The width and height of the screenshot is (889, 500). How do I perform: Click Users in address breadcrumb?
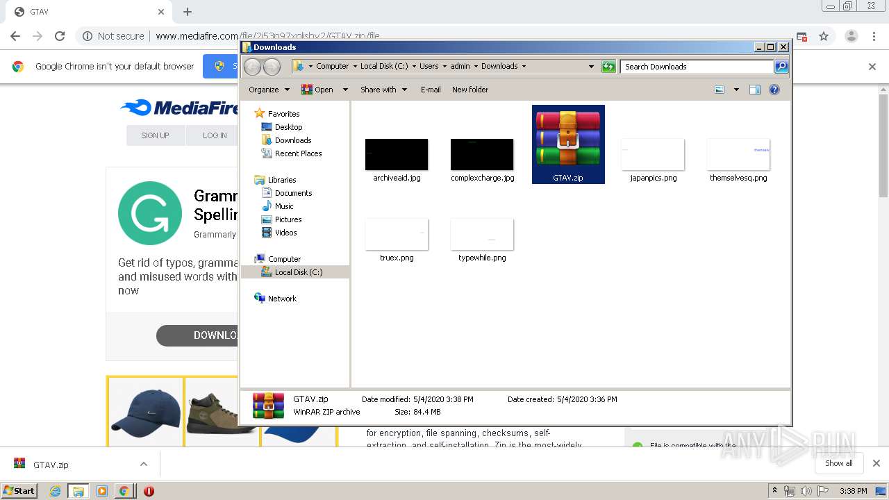click(x=429, y=66)
